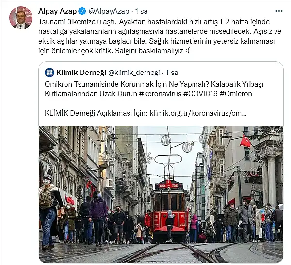Open the #Omicron hashtag
This screenshot has width=291, height=265.
click(236, 94)
